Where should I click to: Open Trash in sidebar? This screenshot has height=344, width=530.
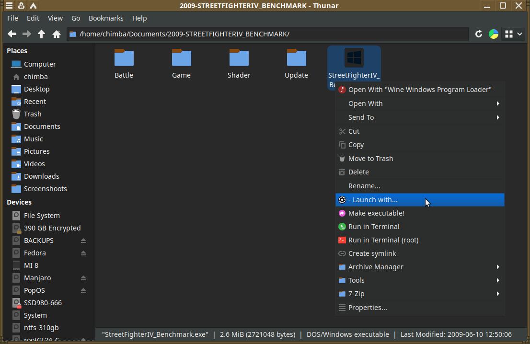[x=48, y=114]
